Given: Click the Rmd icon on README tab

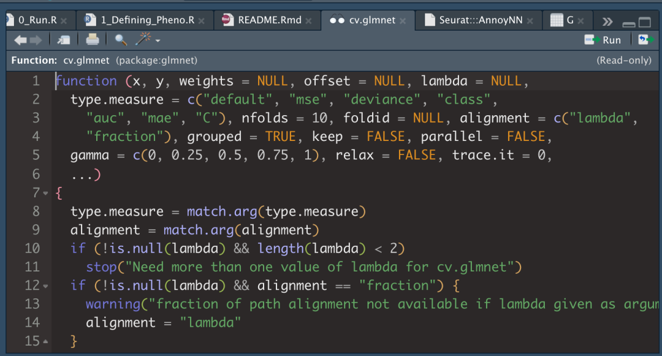Looking at the screenshot, I should [x=227, y=20].
